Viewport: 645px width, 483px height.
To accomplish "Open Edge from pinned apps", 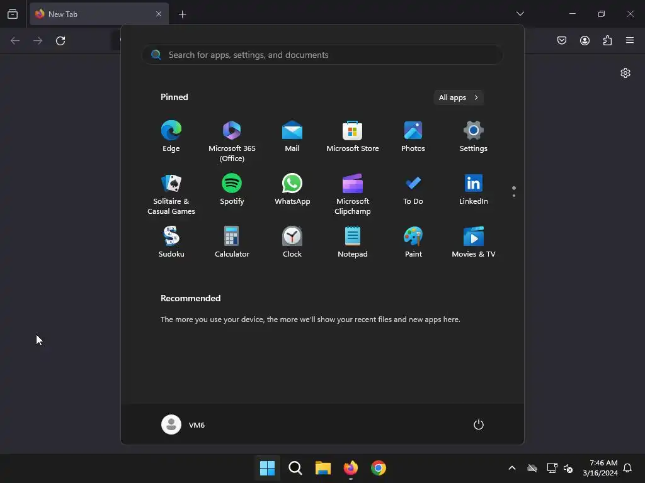I will 171,136.
